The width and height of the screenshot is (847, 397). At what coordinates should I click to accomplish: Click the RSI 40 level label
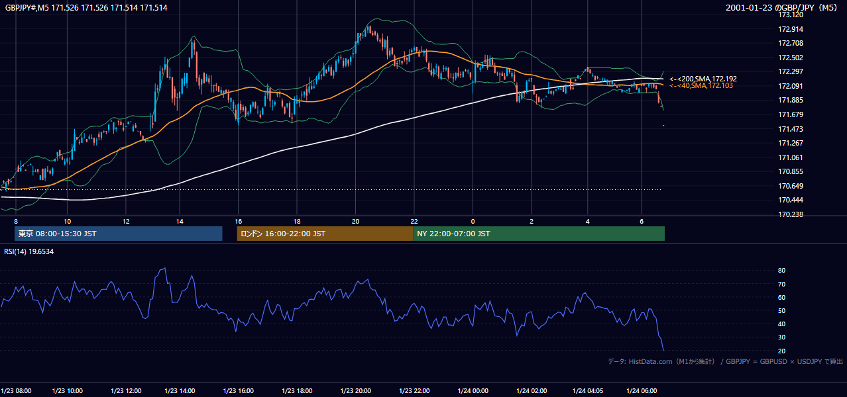coord(781,324)
